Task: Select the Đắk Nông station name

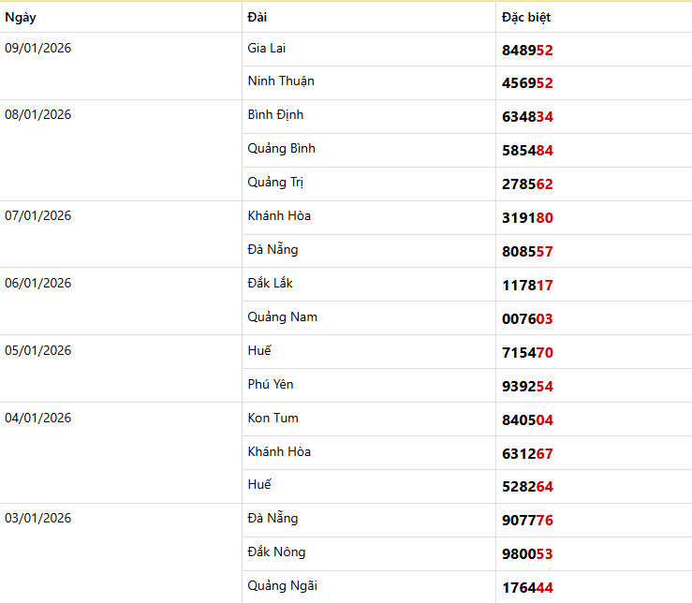Action: tap(276, 552)
